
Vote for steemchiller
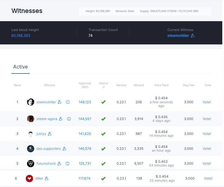coord(207,102)
